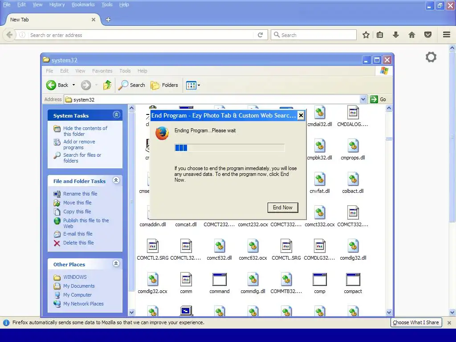Screen dimensions: 456x342
Task: Click the Go button beside address
Action: click(379, 99)
